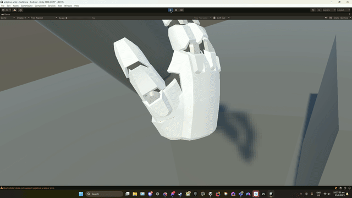Open the Play Focused dropdown
The image size is (352, 198).
[202, 18]
